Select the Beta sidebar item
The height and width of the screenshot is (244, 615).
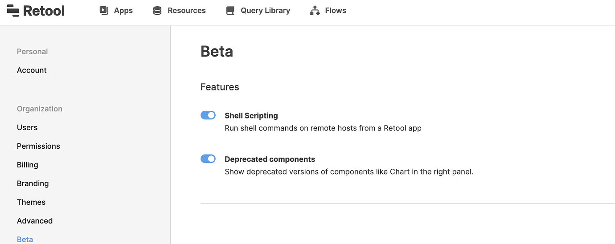pyautogui.click(x=25, y=239)
